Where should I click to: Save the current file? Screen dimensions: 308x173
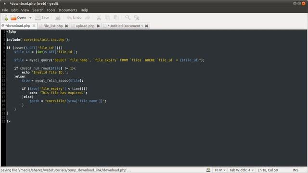tap(42, 18)
